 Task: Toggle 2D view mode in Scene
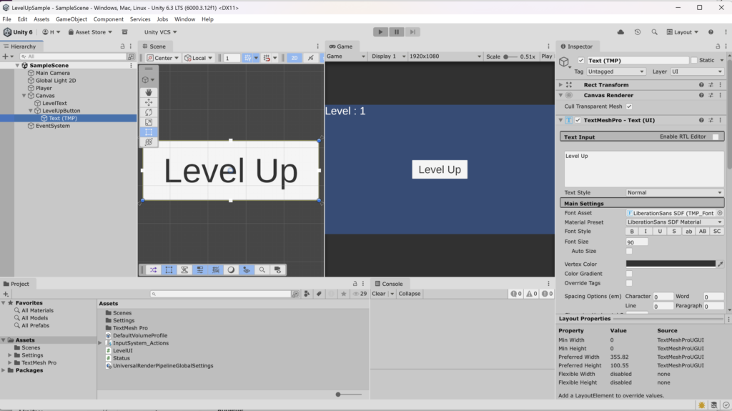tap(294, 58)
